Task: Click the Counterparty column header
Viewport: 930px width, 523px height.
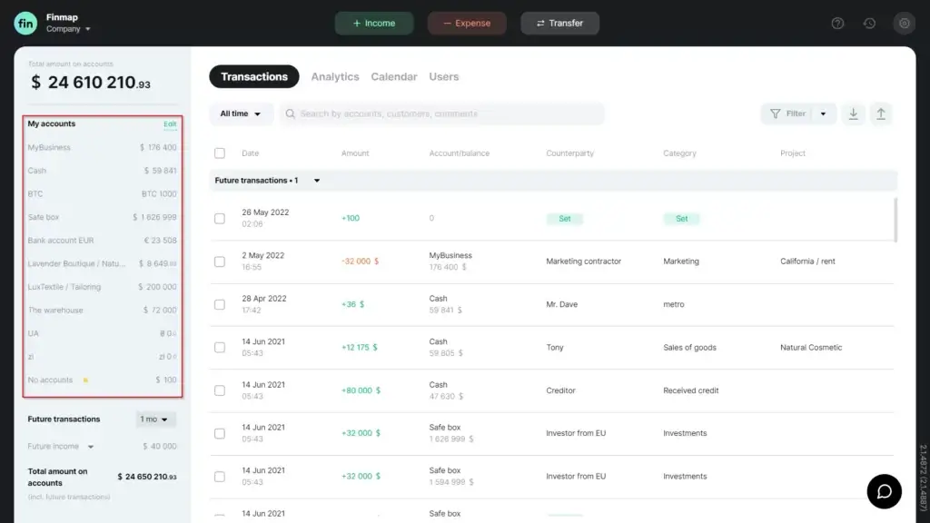Action: (569, 153)
